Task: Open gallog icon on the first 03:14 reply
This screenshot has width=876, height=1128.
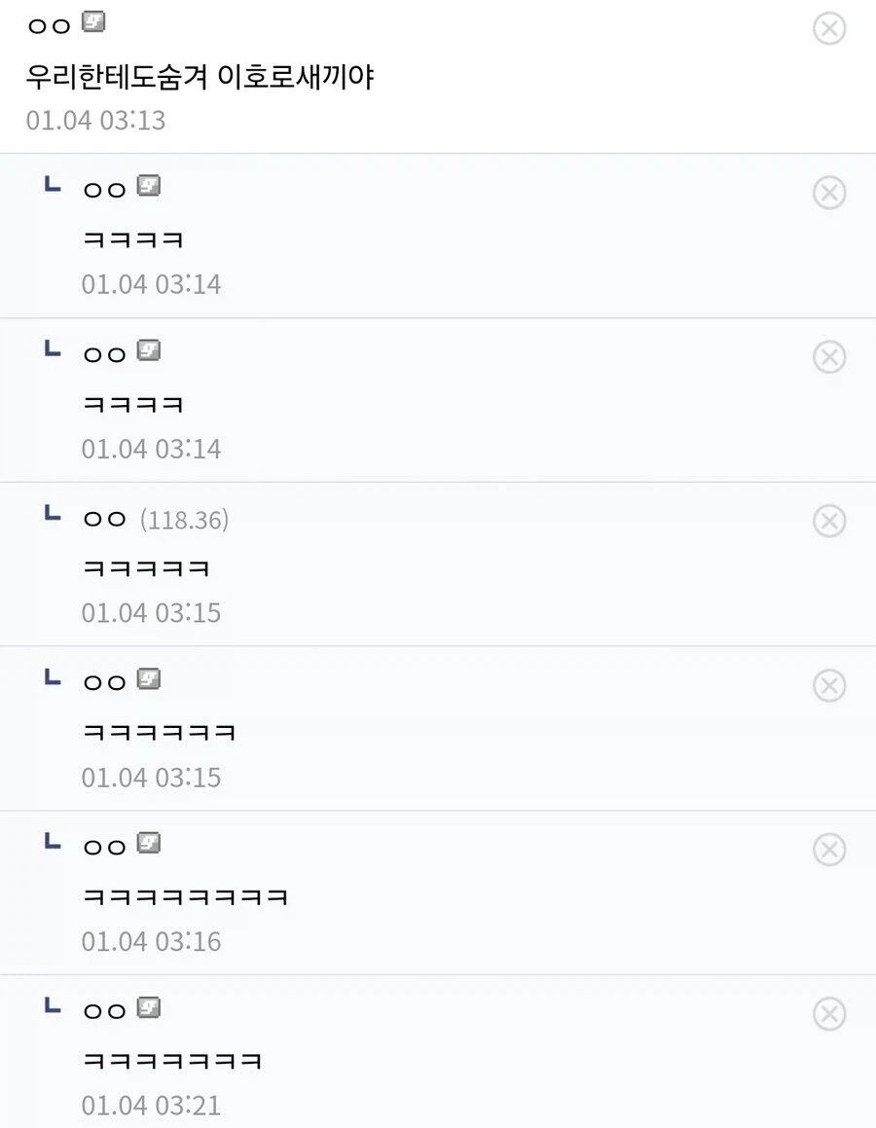Action: click(148, 185)
